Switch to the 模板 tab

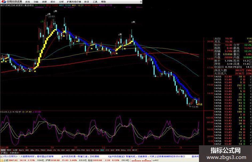9,150
